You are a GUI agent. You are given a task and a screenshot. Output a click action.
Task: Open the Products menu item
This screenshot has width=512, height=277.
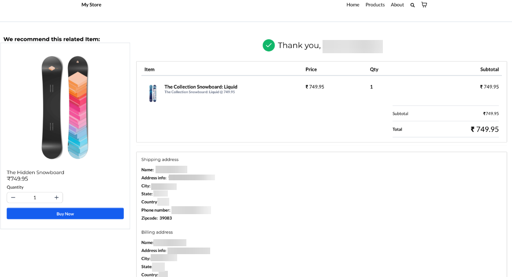[x=375, y=5]
